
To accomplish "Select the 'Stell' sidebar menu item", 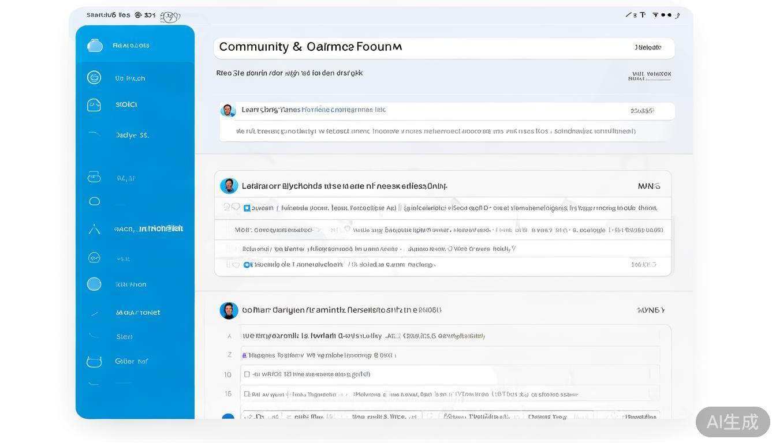I will tap(124, 337).
